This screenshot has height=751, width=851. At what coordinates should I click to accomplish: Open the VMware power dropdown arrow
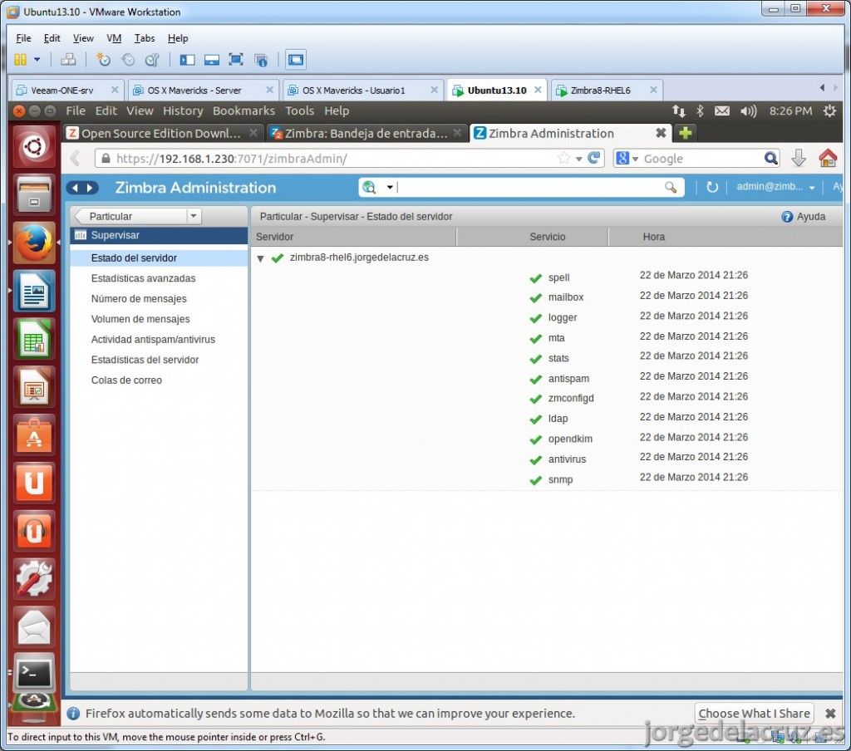[x=37, y=60]
